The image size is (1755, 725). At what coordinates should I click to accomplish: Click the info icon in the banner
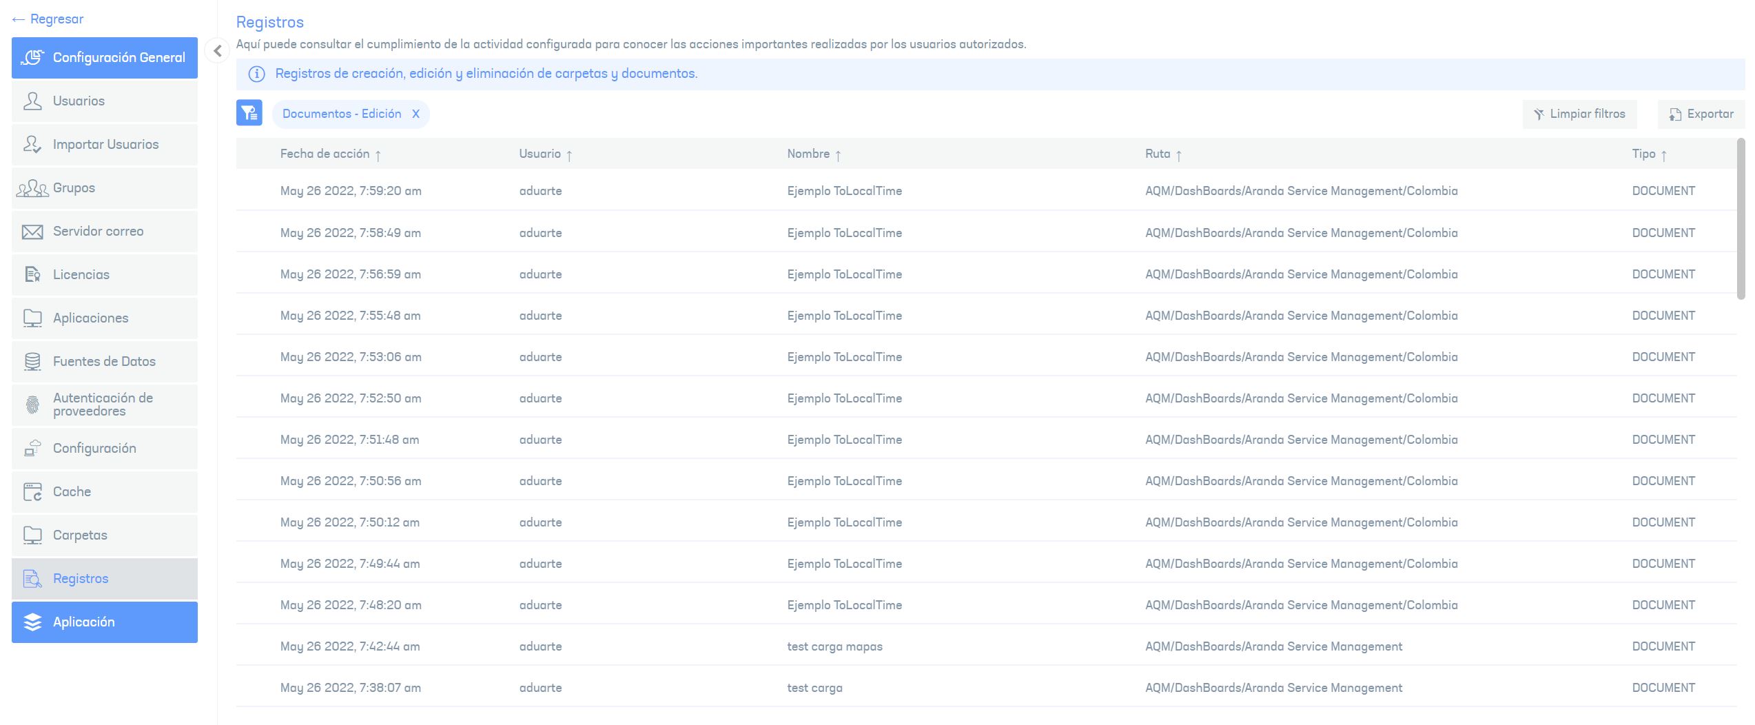(256, 74)
